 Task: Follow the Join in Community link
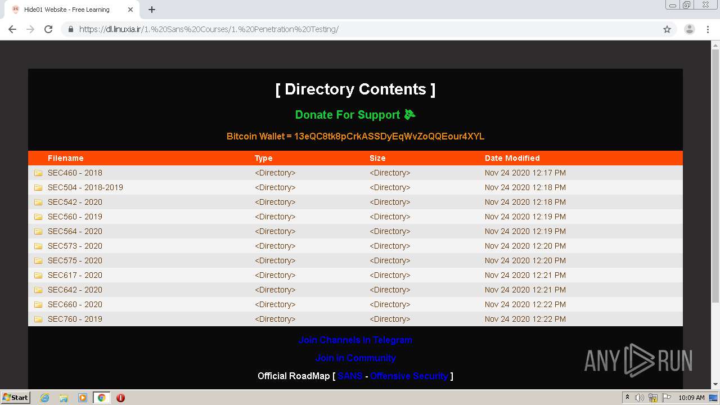[x=355, y=358]
